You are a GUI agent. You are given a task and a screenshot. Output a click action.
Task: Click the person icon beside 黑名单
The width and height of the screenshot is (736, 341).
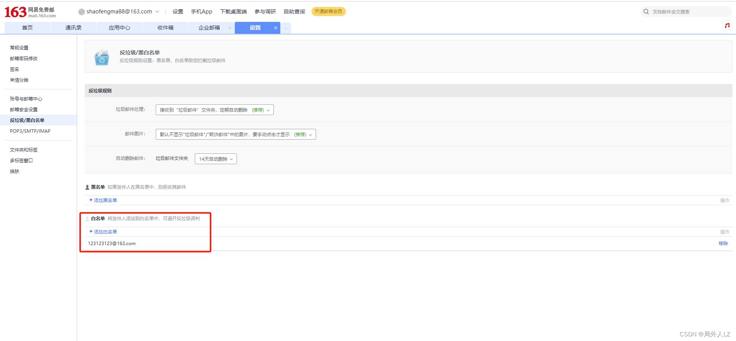[x=87, y=187]
